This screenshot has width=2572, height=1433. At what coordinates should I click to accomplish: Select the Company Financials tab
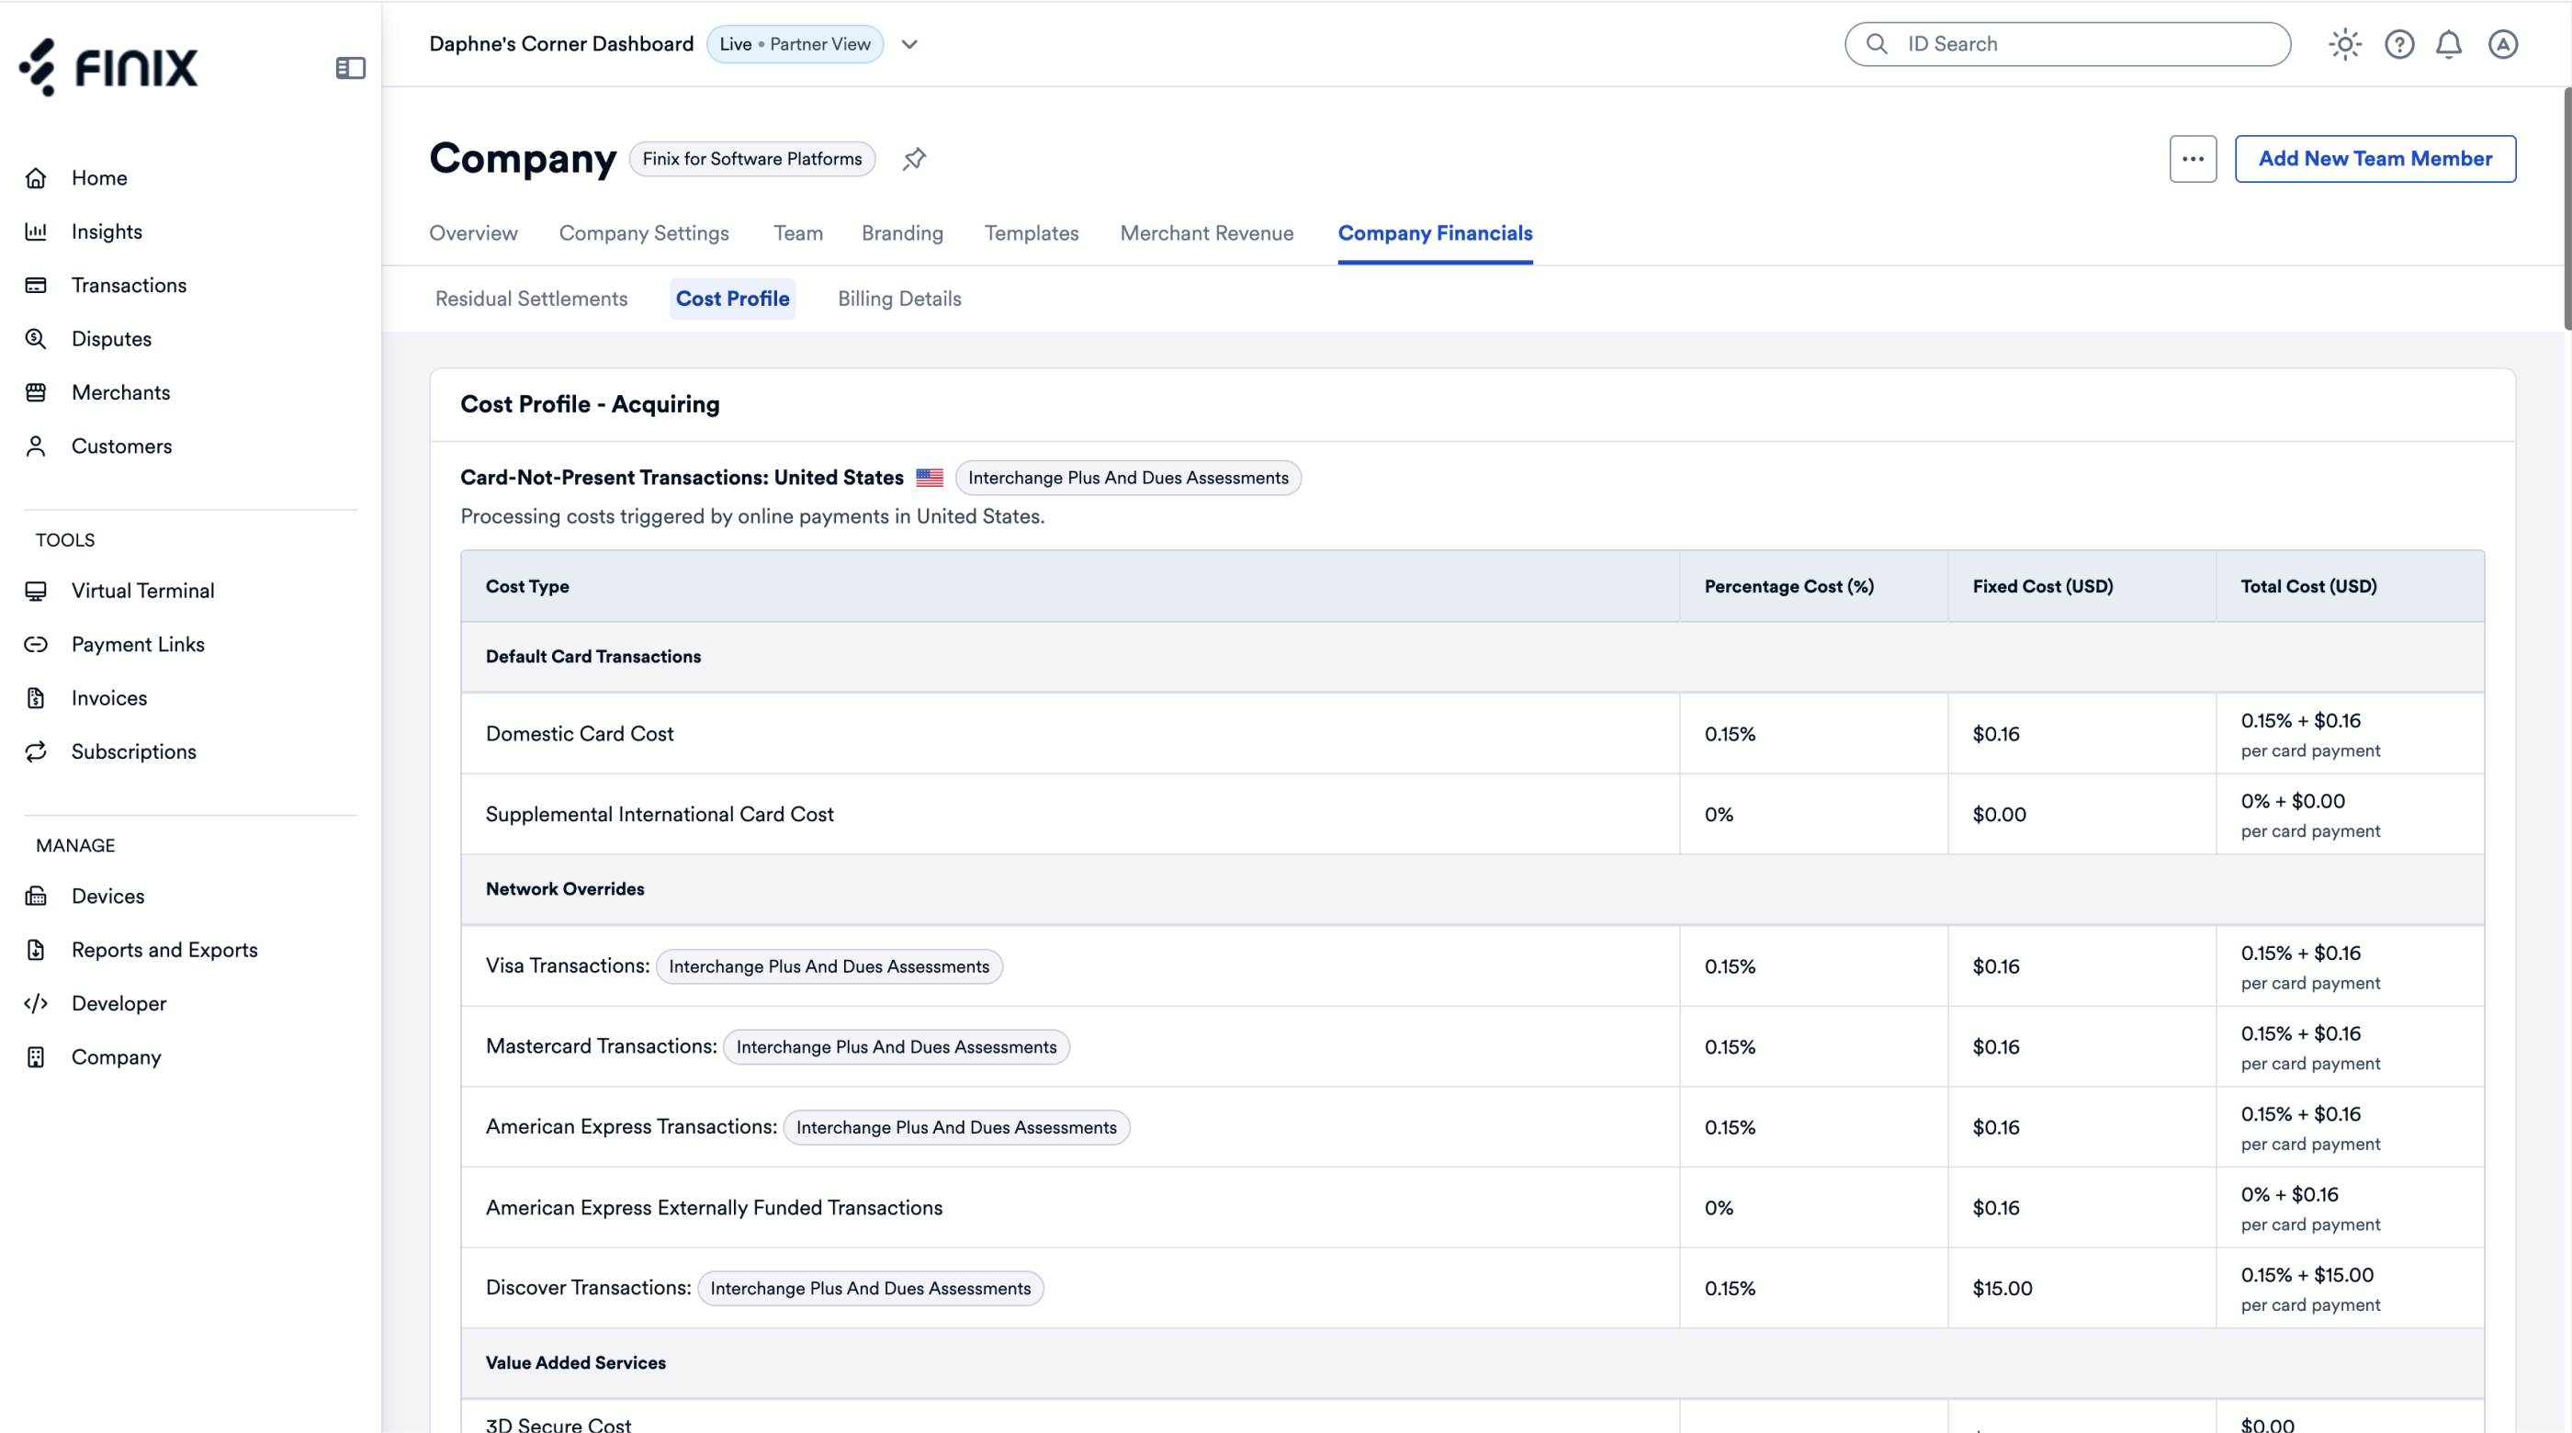coord(1435,232)
